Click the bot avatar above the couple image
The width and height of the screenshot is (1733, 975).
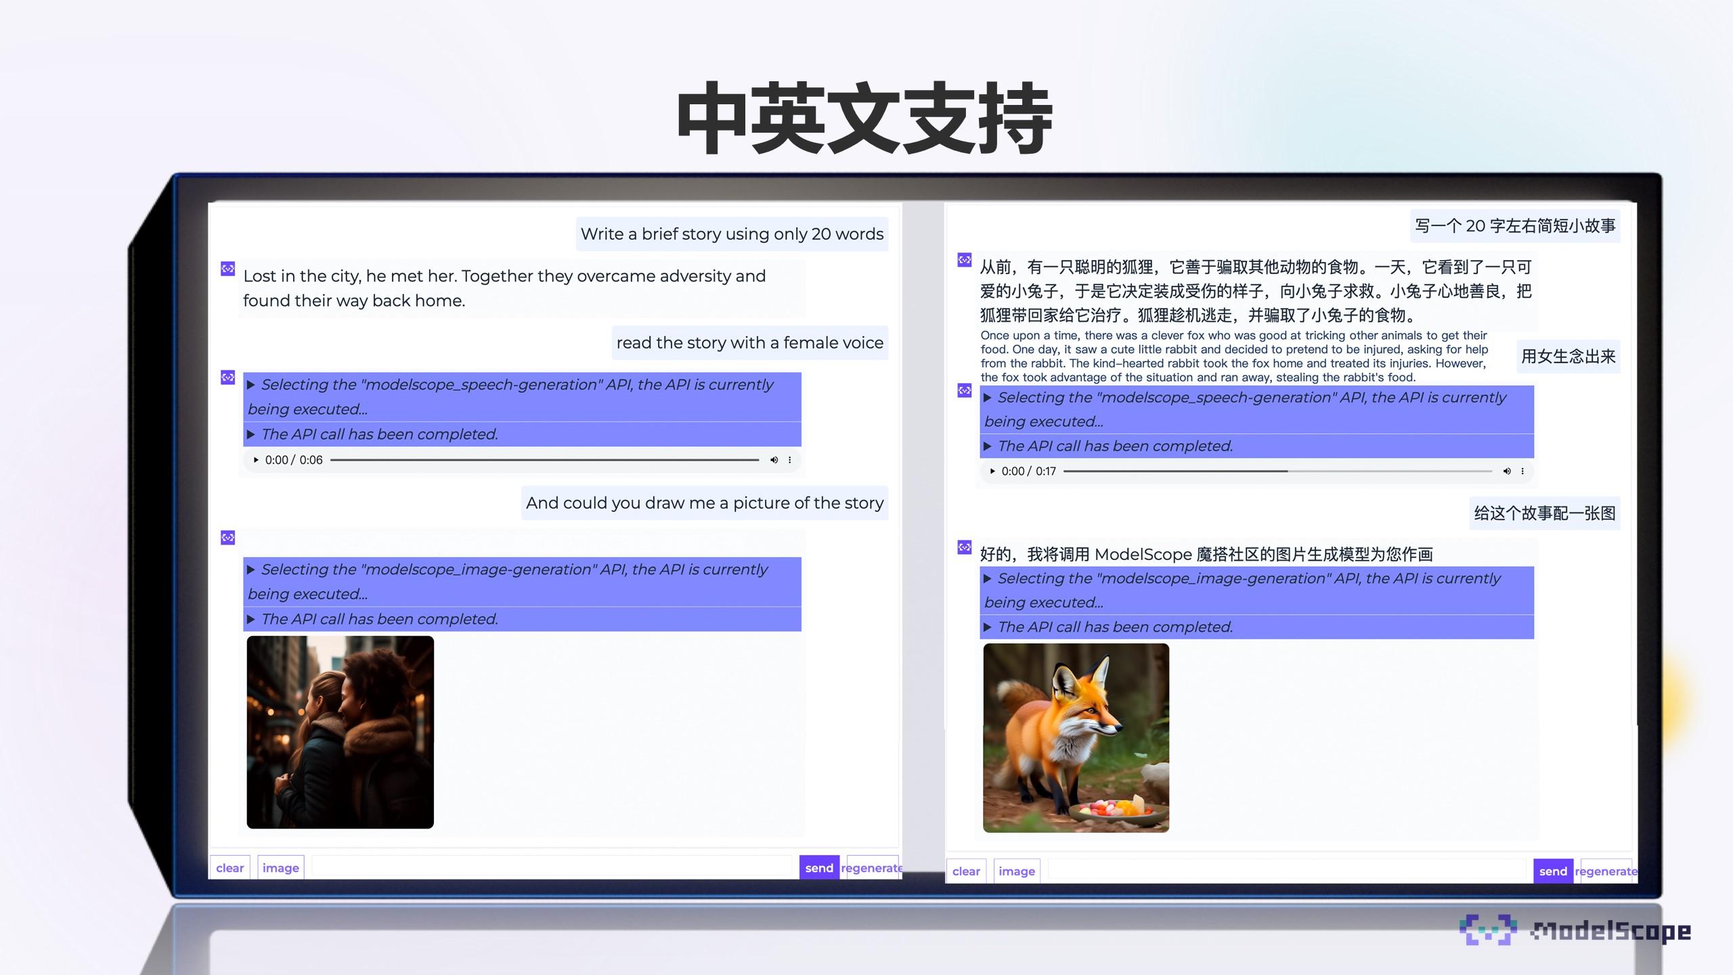[228, 537]
